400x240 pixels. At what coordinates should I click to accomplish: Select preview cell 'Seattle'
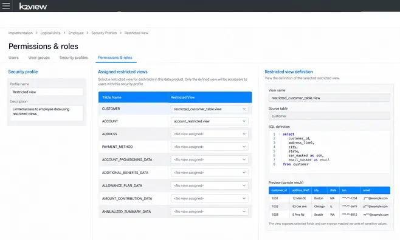(319, 215)
